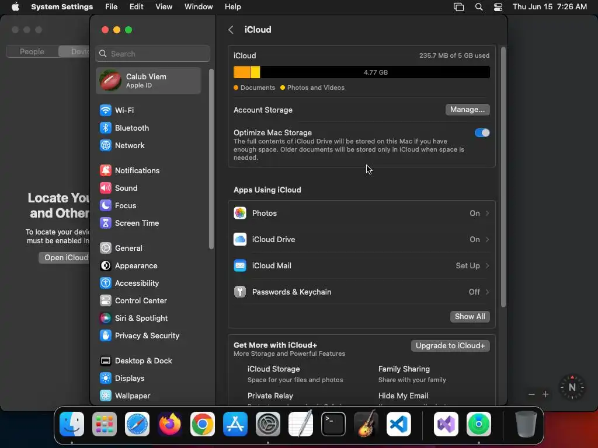Launch Google Chrome from the Dock
Screen dimensions: 598x448
click(203, 424)
